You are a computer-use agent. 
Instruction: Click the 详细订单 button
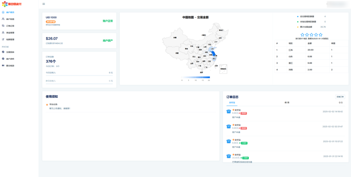[x=340, y=97]
